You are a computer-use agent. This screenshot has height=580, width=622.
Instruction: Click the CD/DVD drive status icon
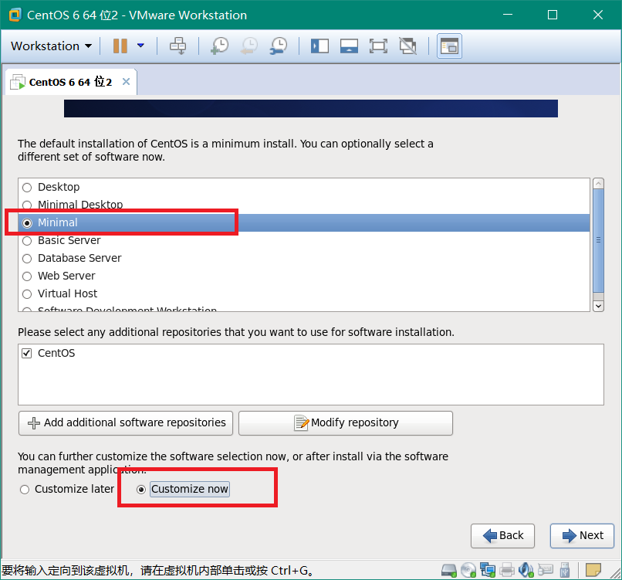point(468,571)
